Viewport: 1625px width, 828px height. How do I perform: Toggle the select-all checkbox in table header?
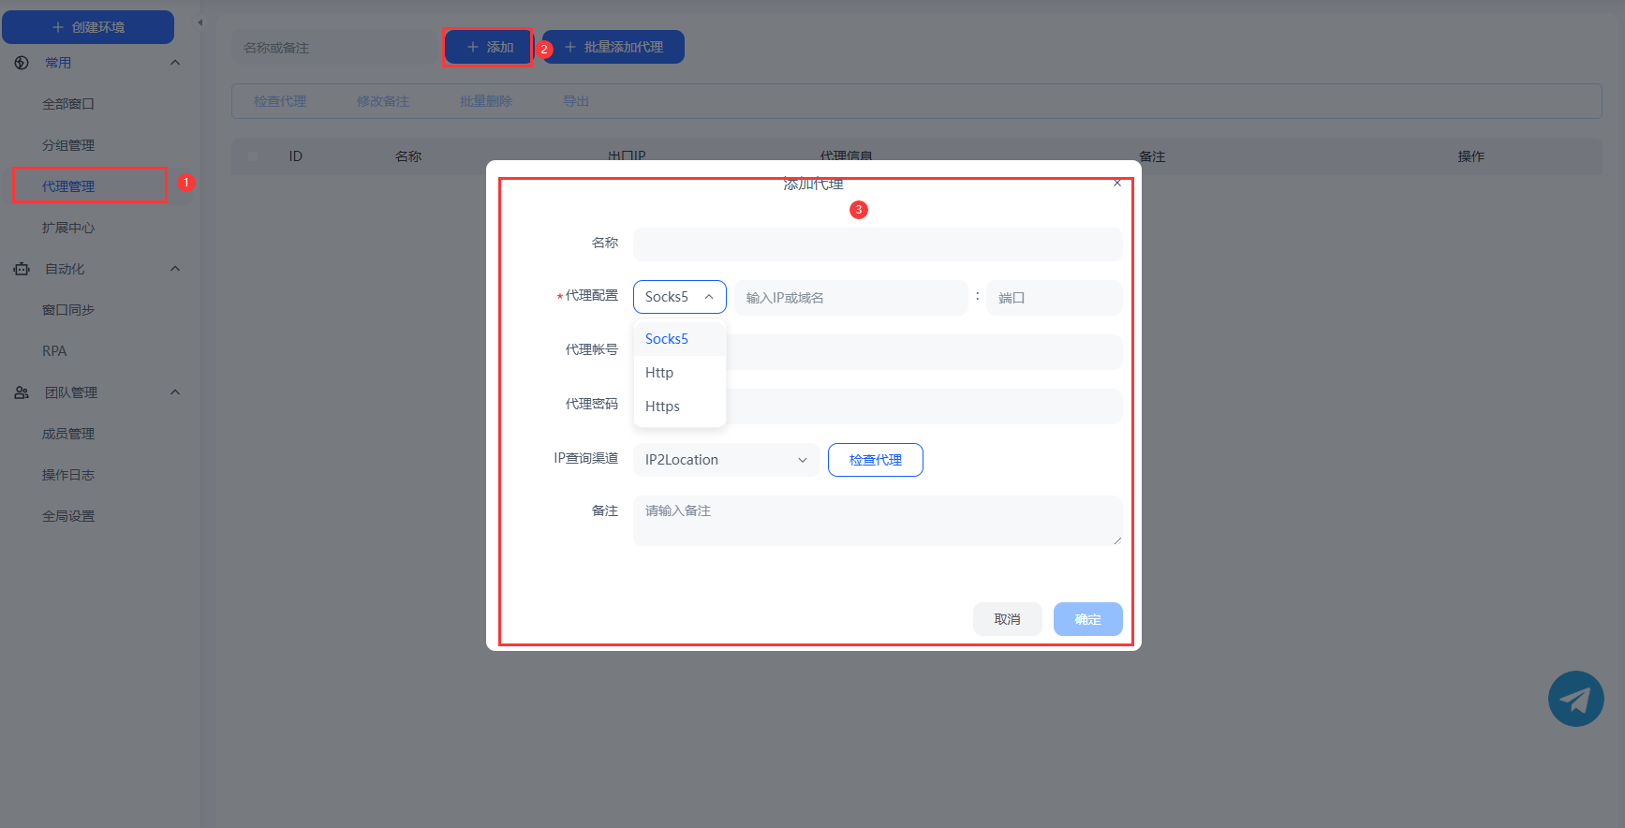[253, 156]
